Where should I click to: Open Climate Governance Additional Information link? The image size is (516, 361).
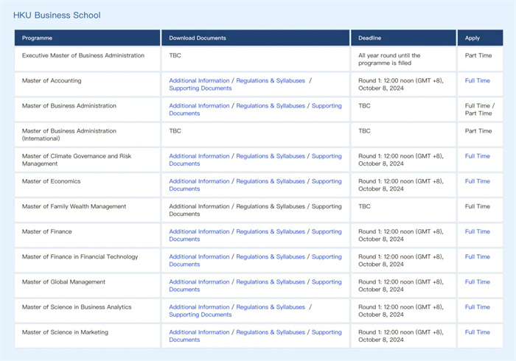click(199, 156)
